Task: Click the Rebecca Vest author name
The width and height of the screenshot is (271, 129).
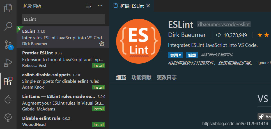Action: (34, 66)
